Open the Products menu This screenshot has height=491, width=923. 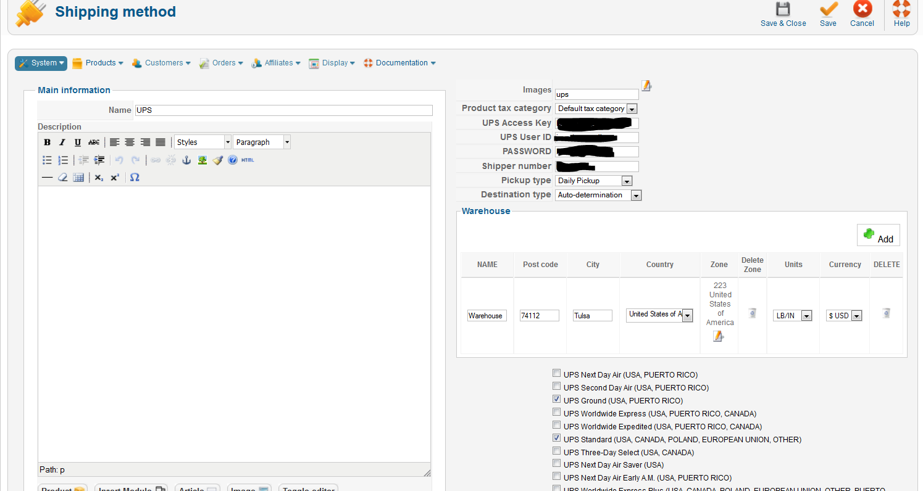(x=98, y=63)
